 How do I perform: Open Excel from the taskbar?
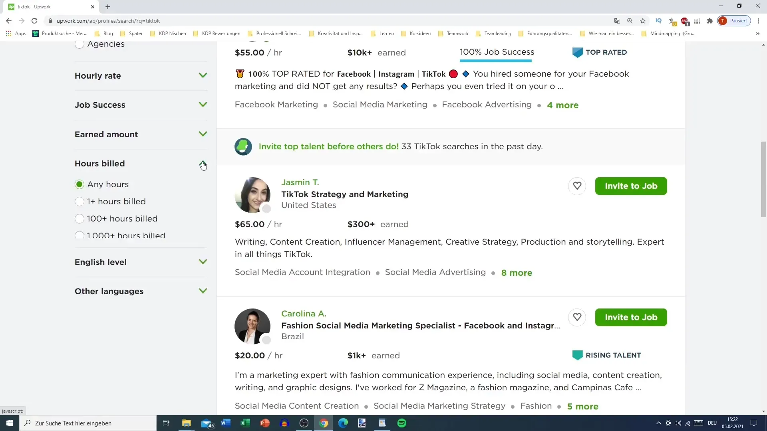click(245, 423)
